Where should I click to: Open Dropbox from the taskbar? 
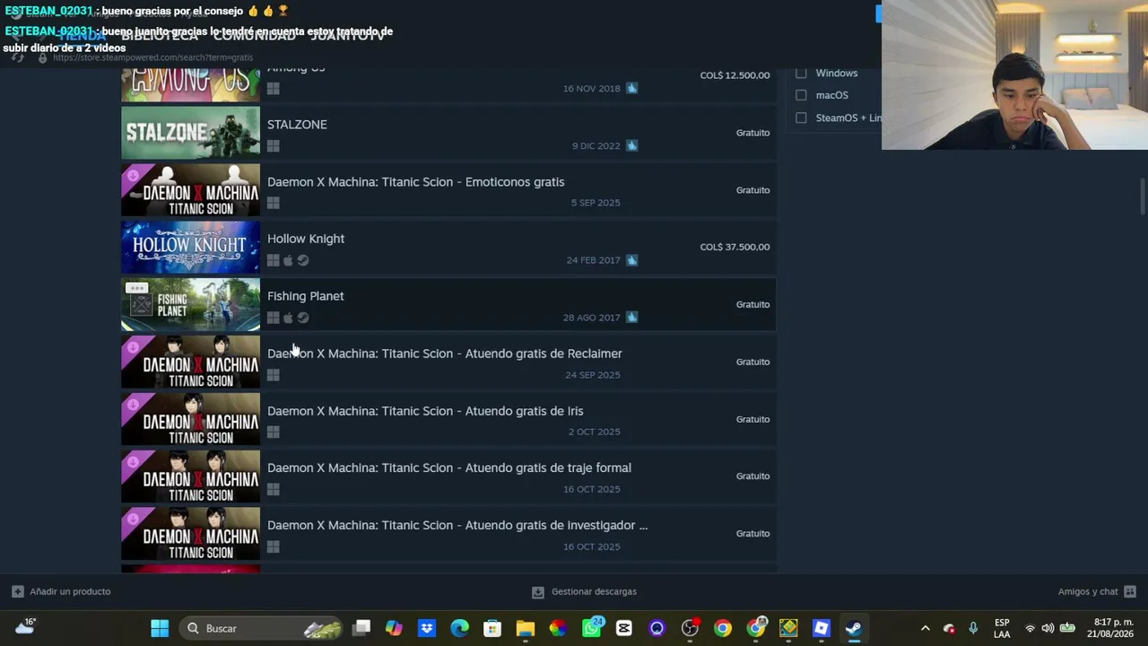tap(427, 628)
